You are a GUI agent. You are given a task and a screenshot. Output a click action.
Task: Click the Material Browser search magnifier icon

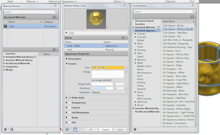coord(56,12)
